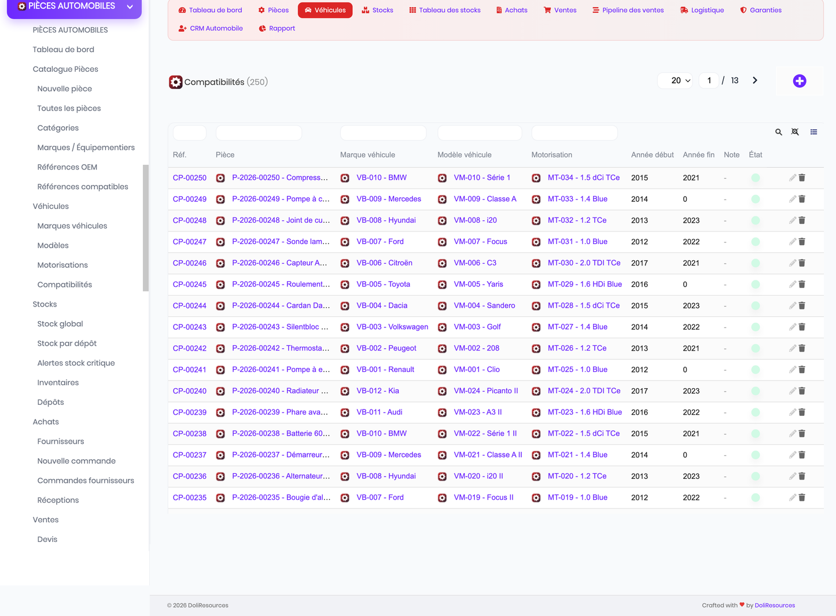Open the CRM Automobile tab
This screenshot has height=616, width=836.
coord(211,28)
